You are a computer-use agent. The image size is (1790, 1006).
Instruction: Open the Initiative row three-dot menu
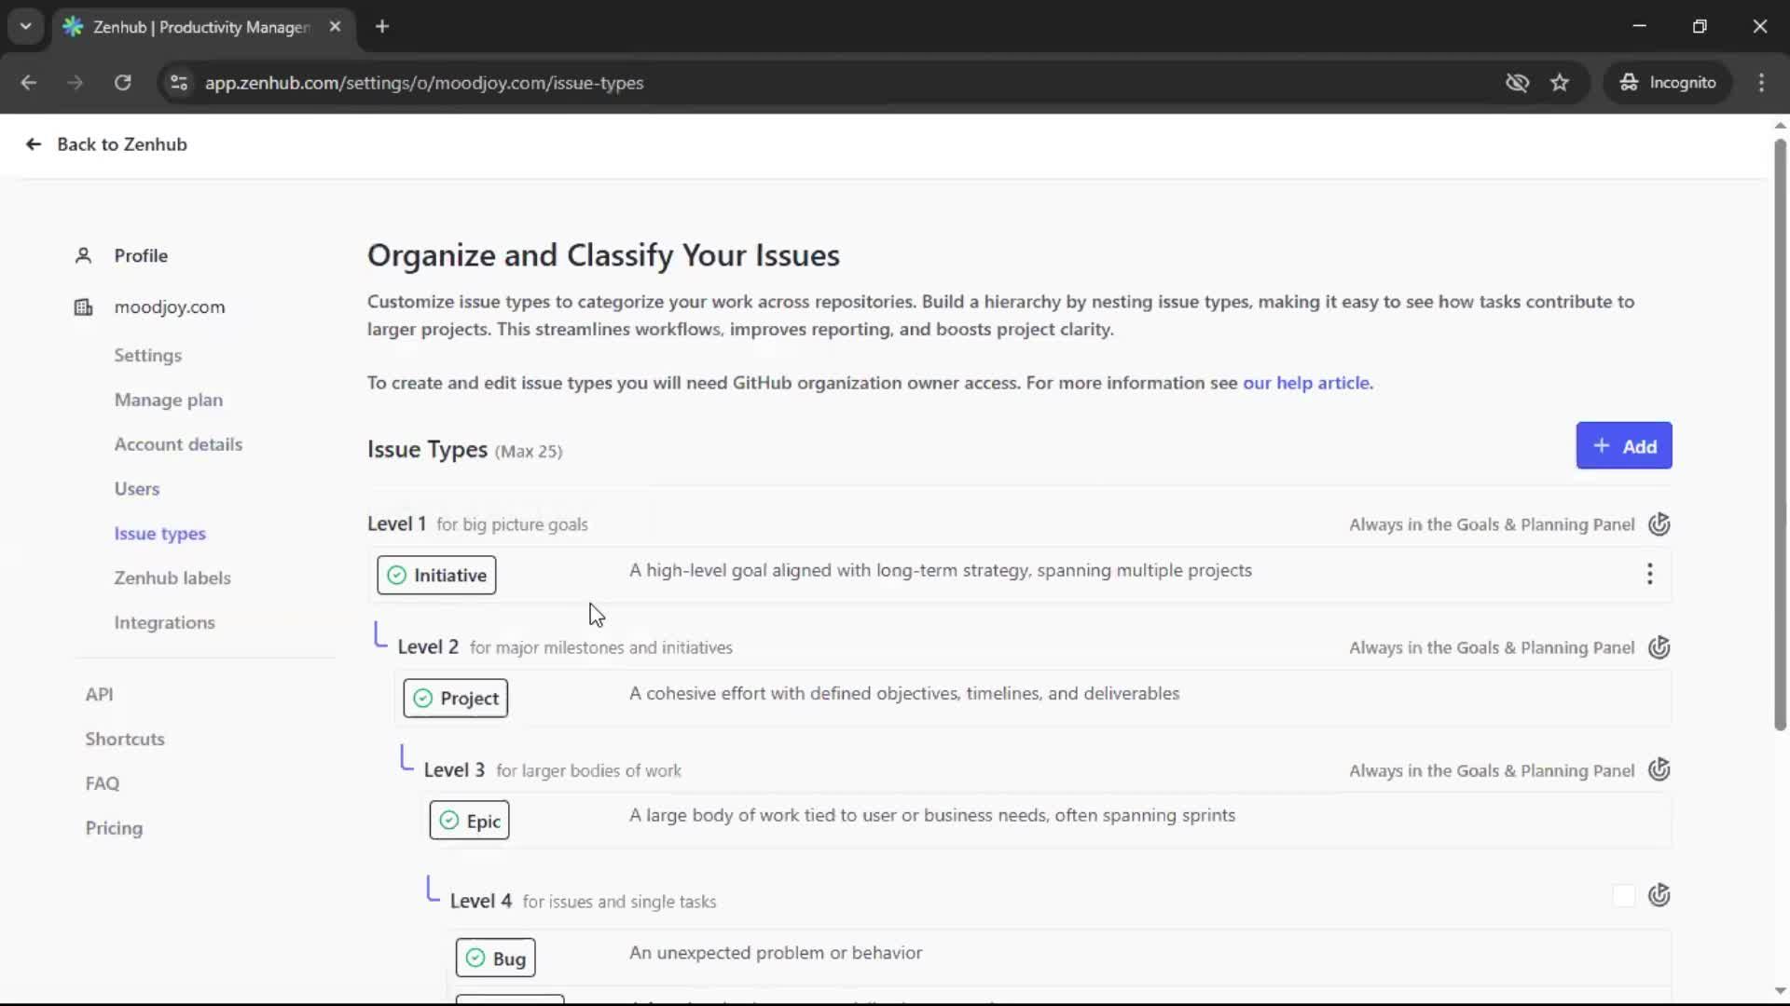[x=1649, y=574]
